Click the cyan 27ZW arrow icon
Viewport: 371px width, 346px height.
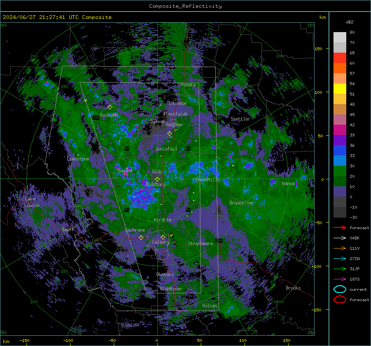tap(340, 259)
